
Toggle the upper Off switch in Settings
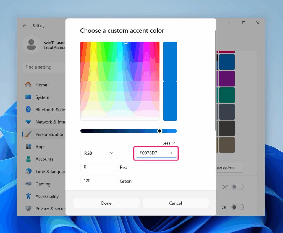pos(238,187)
